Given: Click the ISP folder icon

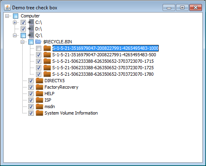Looking at the screenshot, I should point(39,100).
